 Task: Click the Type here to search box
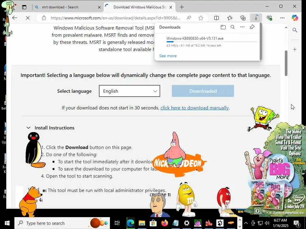tap(62, 223)
